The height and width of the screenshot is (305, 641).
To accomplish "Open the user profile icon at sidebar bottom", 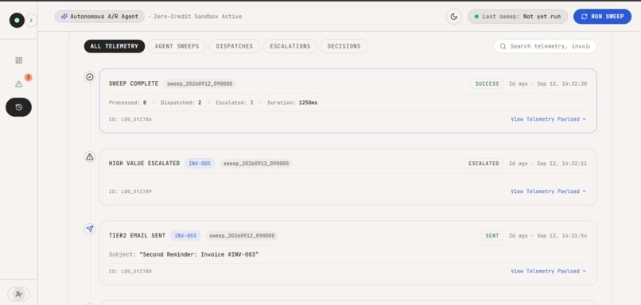I will 19,294.
